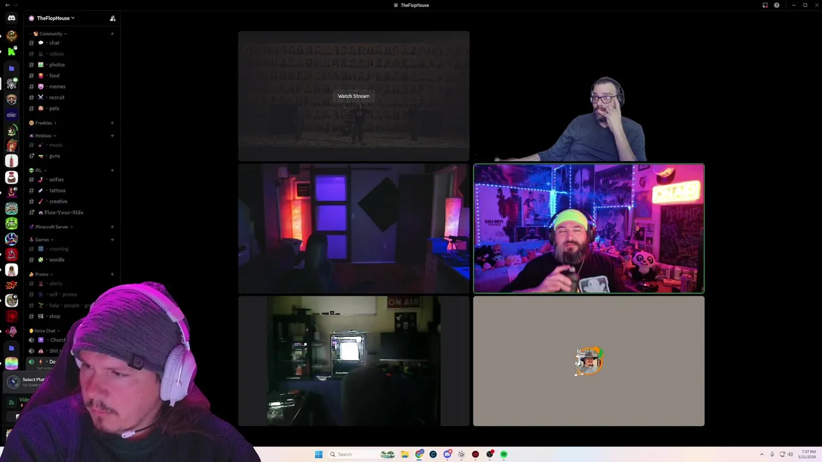The width and height of the screenshot is (822, 462).
Task: Open Discord from the taskbar
Action: coord(447,454)
